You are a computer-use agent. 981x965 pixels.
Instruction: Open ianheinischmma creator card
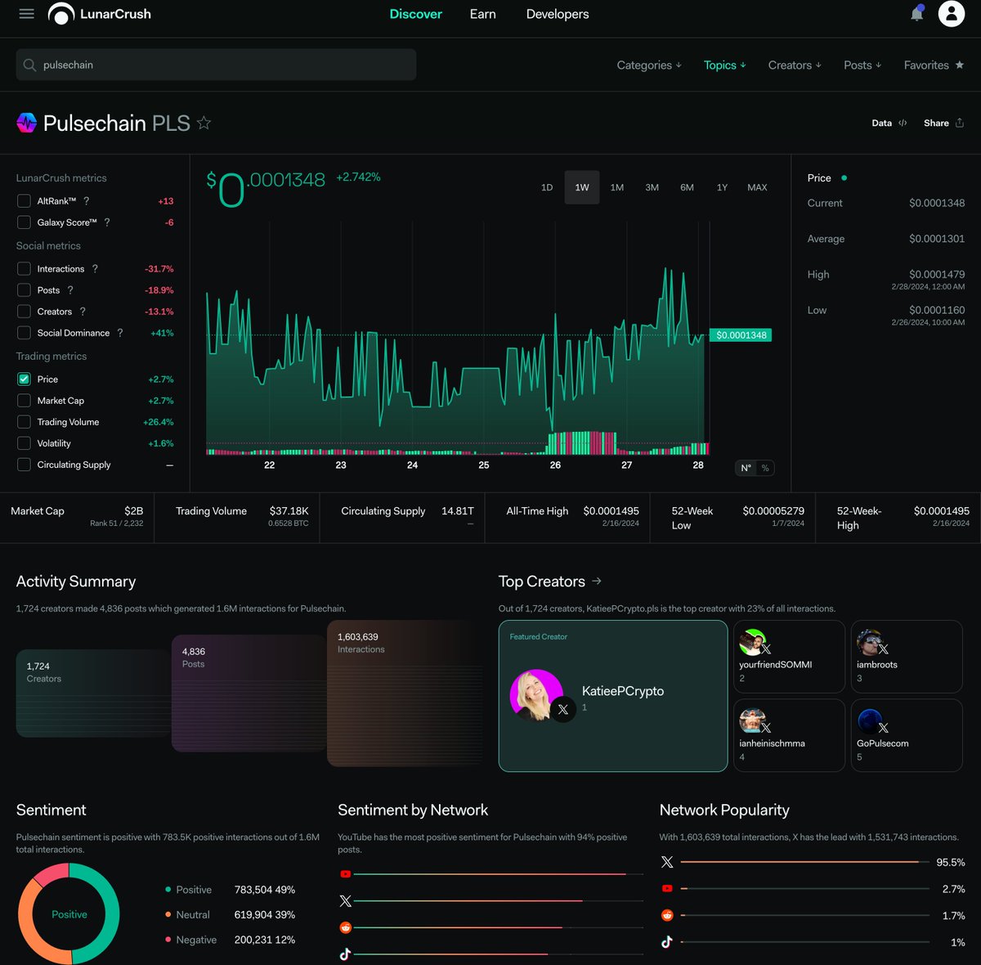coord(789,735)
